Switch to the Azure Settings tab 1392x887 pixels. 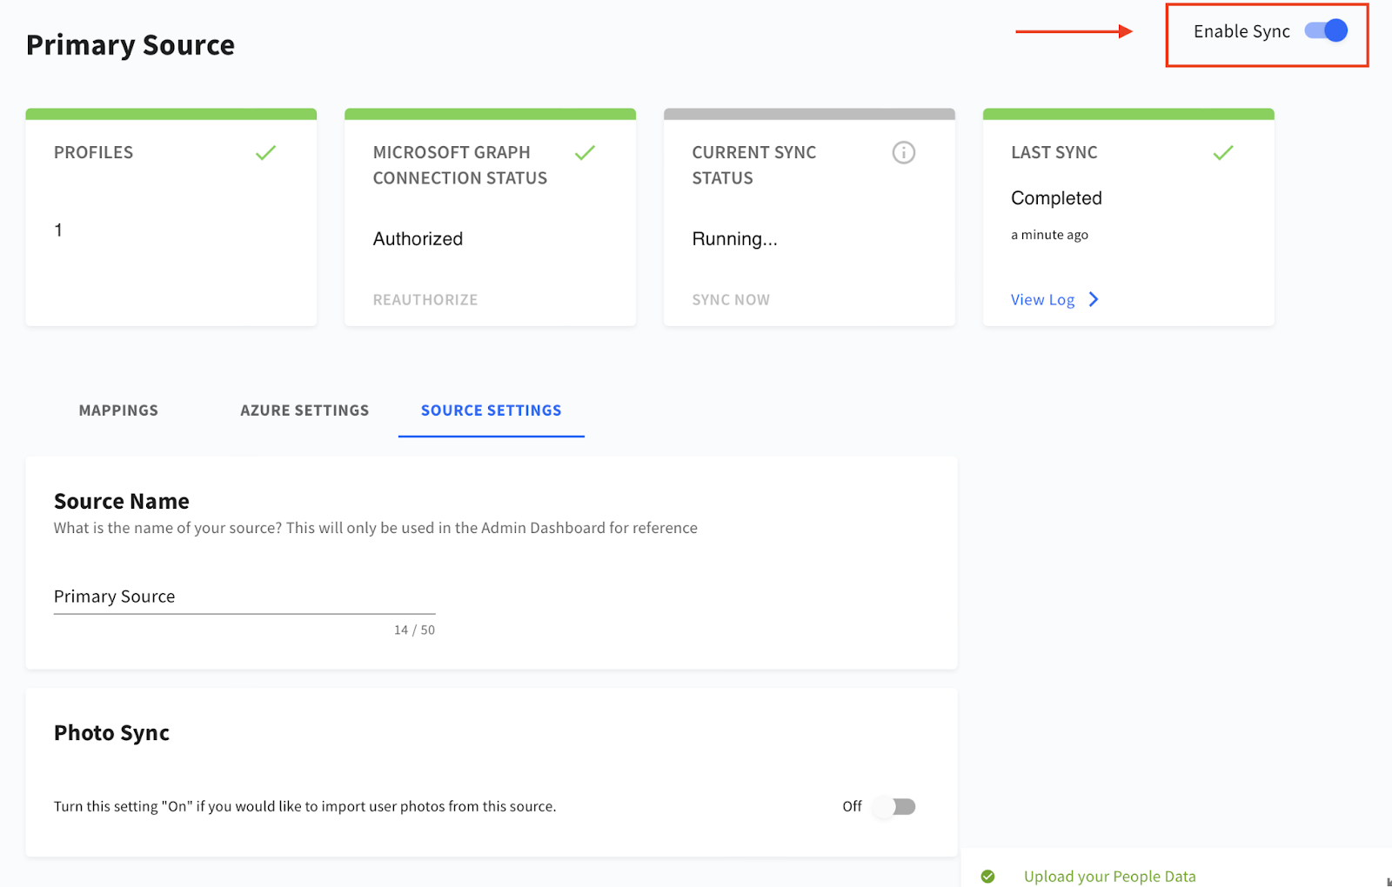tap(304, 410)
